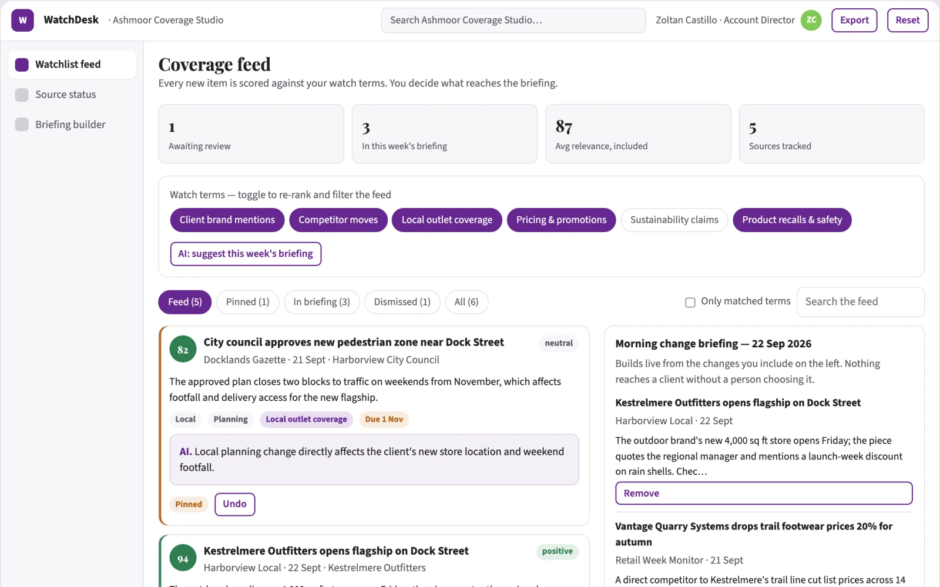Toggle the Competitor moves watch term
The height and width of the screenshot is (587, 940).
[338, 220]
